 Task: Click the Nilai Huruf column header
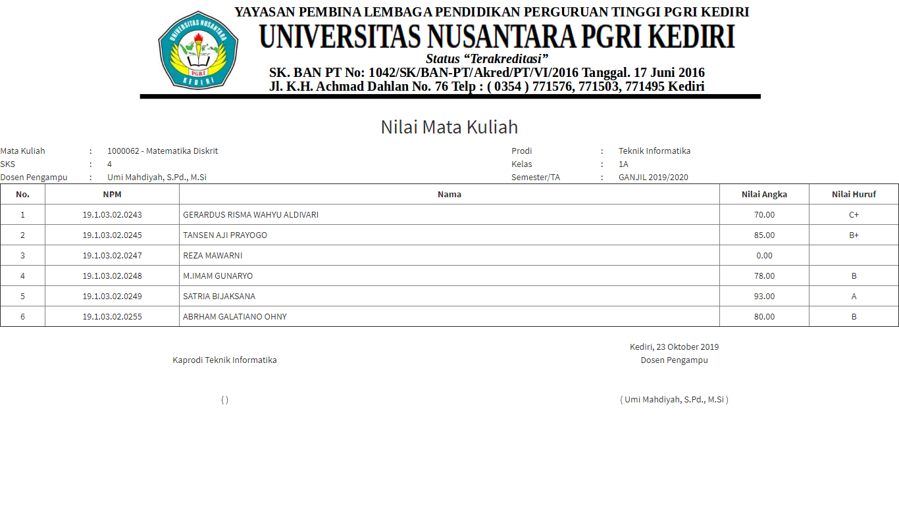[854, 194]
